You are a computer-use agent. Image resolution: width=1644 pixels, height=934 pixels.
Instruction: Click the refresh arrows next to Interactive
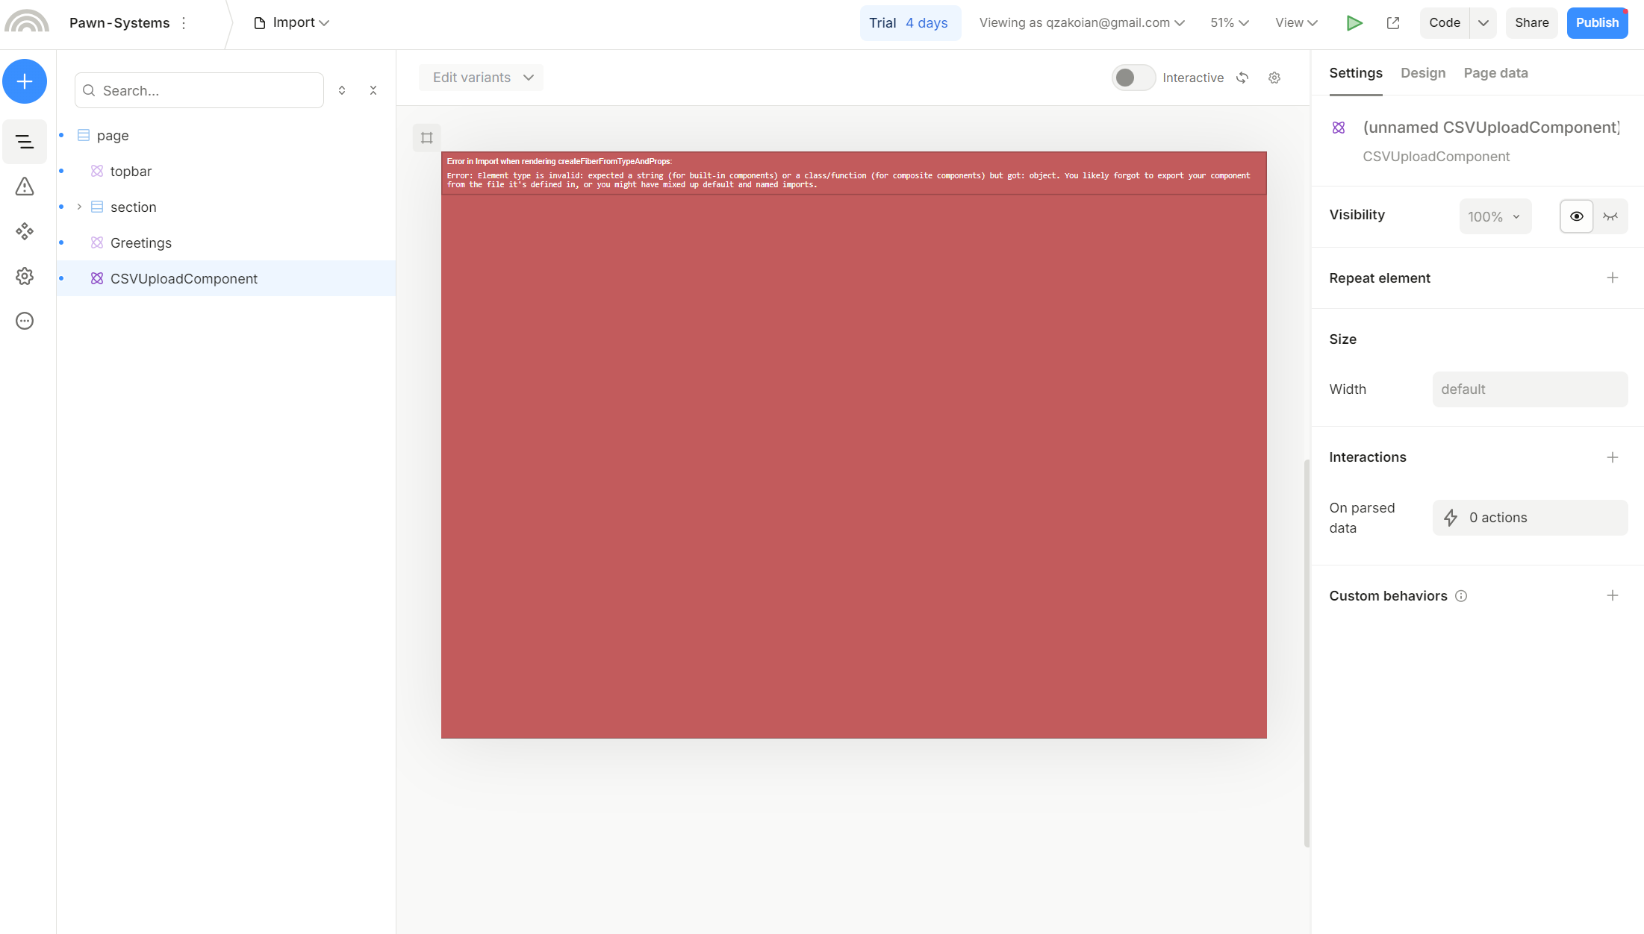coord(1242,78)
